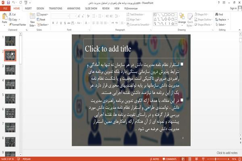Screen dimensions: 242x161
Task: Click zoom in plus button
Action: pos(228,159)
